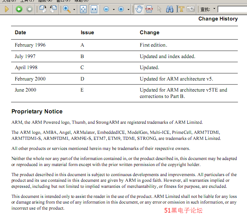Zoom in with the plus button
This screenshot has width=247, height=221.
[x=121, y=9]
